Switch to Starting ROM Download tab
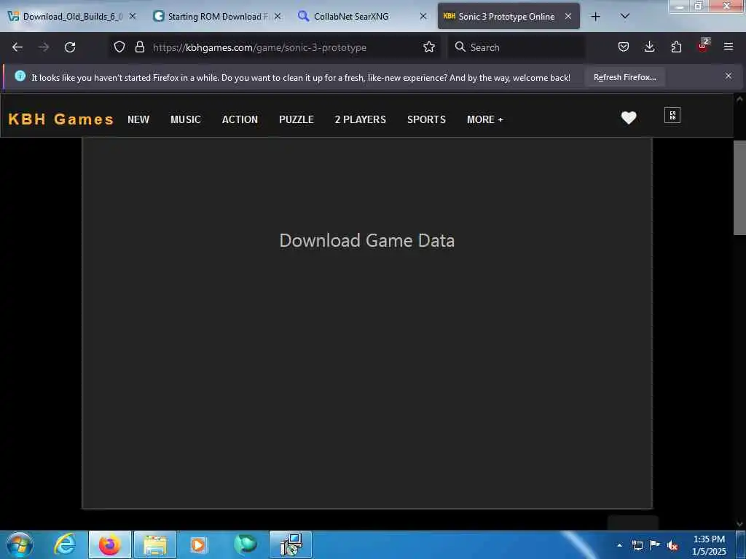 click(x=216, y=17)
